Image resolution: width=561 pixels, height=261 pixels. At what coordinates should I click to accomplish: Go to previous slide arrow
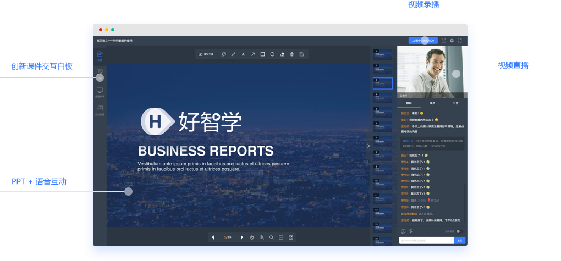coord(213,237)
